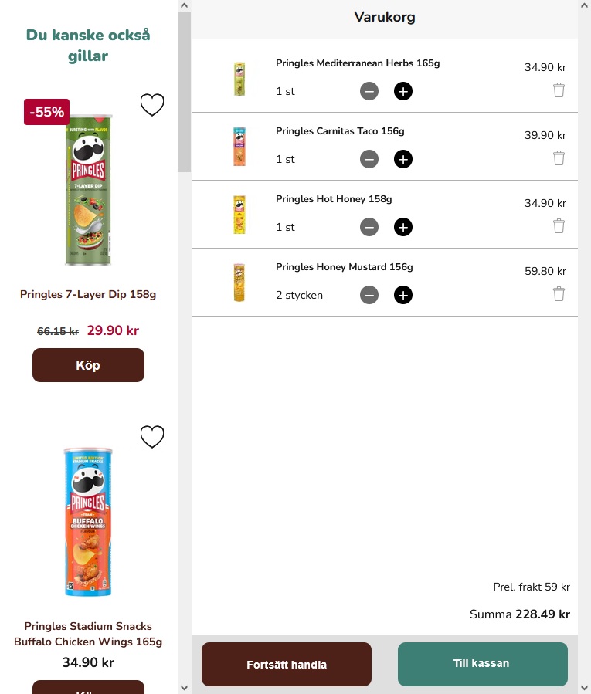This screenshot has height=694, width=591.
Task: Decrease quantity of Pringles Carnitas Taco
Action: [369, 159]
